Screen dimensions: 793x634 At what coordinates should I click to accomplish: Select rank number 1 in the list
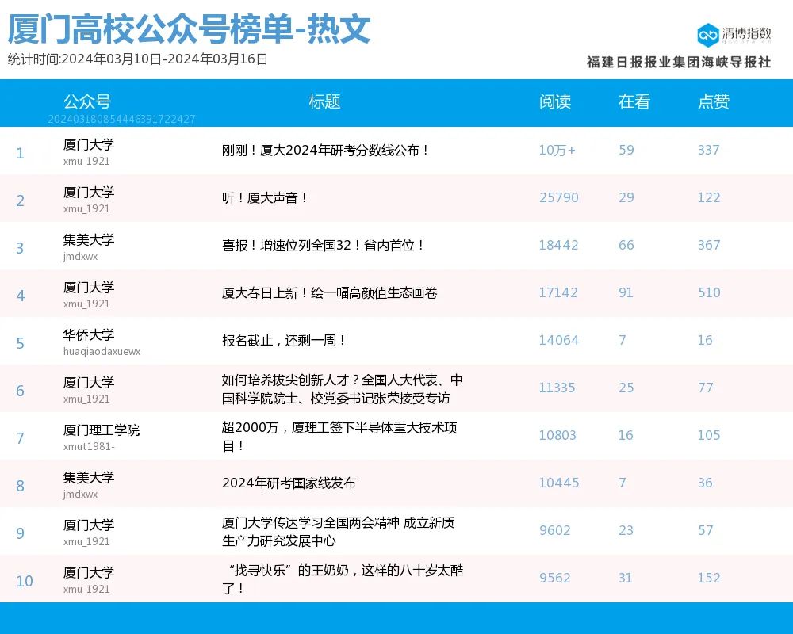point(20,153)
